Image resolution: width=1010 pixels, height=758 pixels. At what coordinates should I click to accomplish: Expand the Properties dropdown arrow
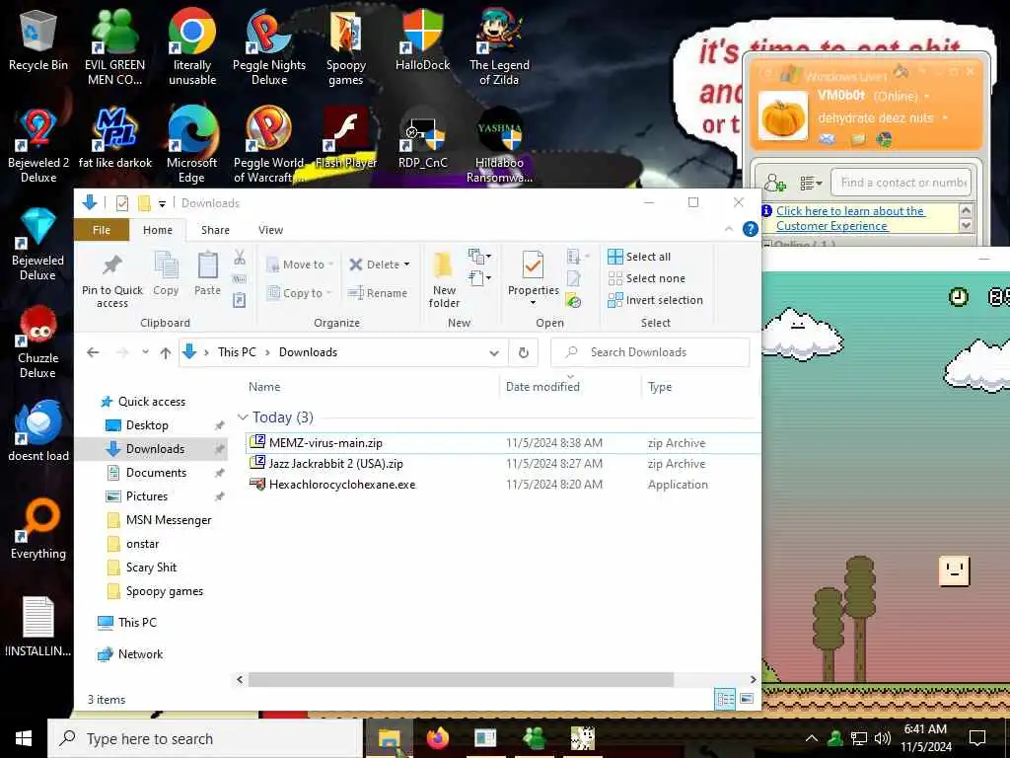pyautogui.click(x=533, y=303)
